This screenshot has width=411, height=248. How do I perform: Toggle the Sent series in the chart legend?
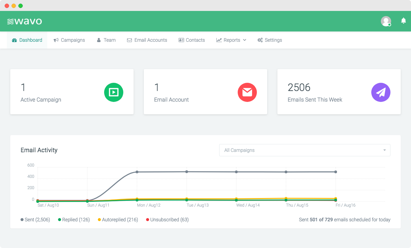[35, 219]
